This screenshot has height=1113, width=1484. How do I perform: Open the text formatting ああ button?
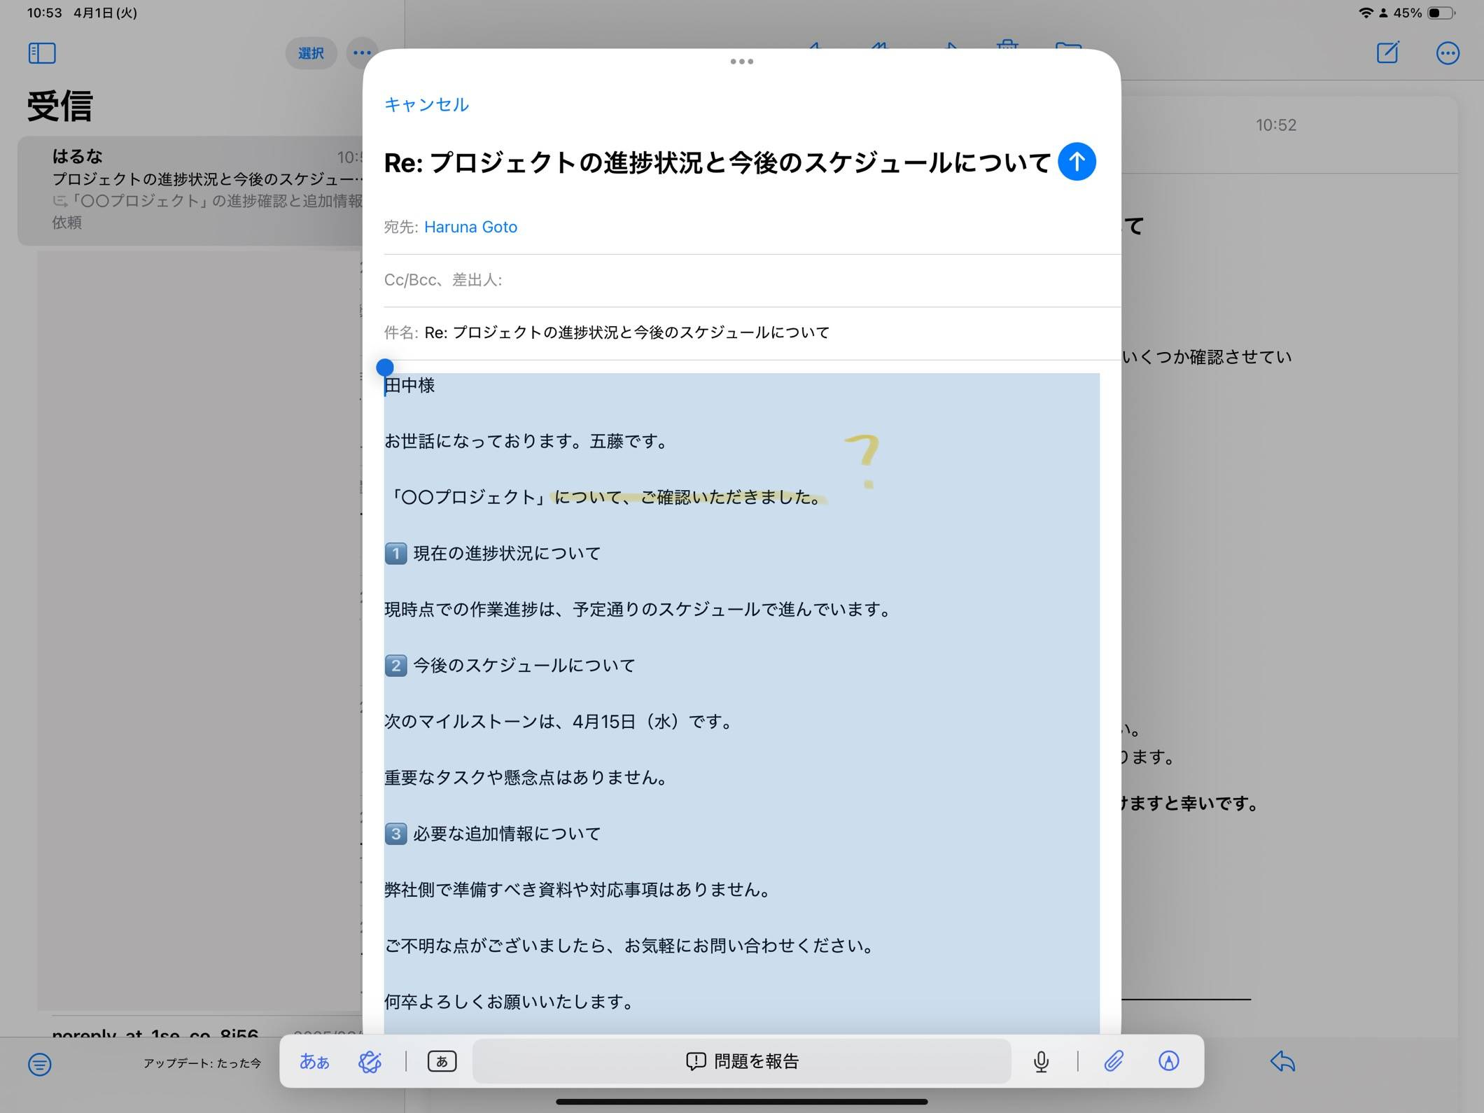click(314, 1061)
